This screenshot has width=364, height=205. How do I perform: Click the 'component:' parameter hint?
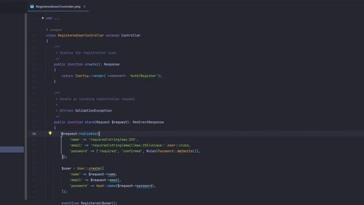[118, 76]
